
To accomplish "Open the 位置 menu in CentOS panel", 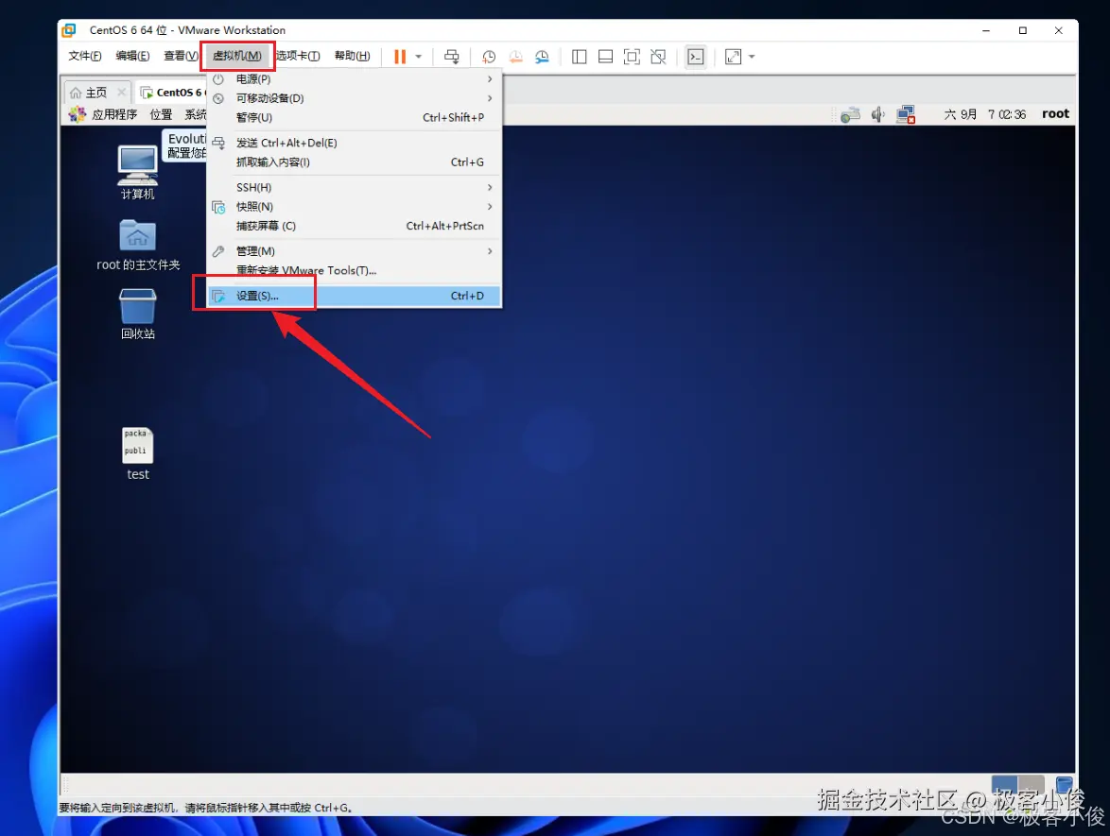I will [161, 114].
